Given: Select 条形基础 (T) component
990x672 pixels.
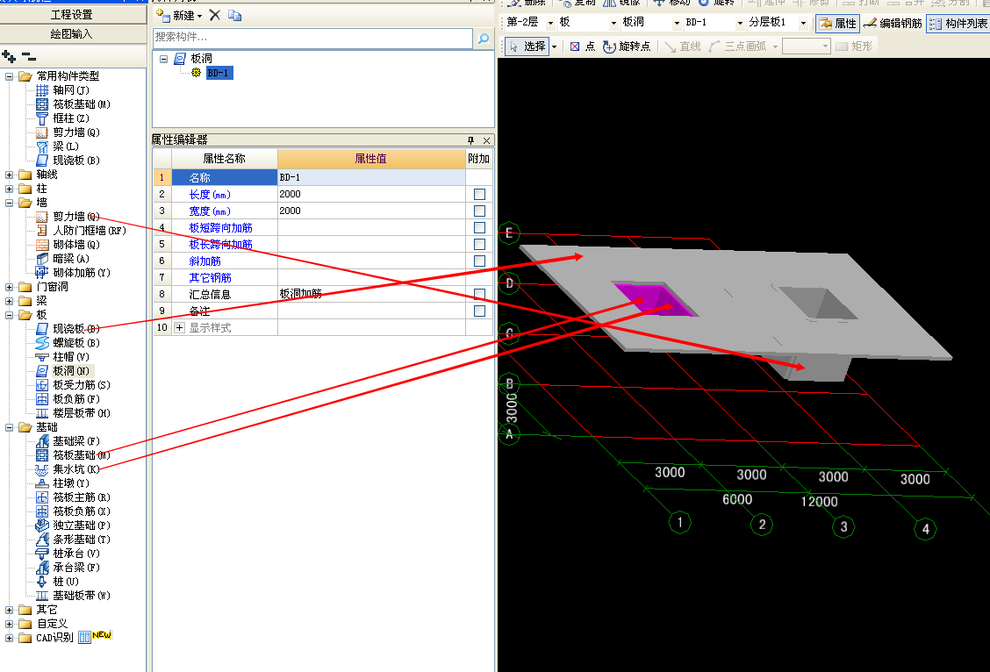Looking at the screenshot, I should tap(73, 540).
